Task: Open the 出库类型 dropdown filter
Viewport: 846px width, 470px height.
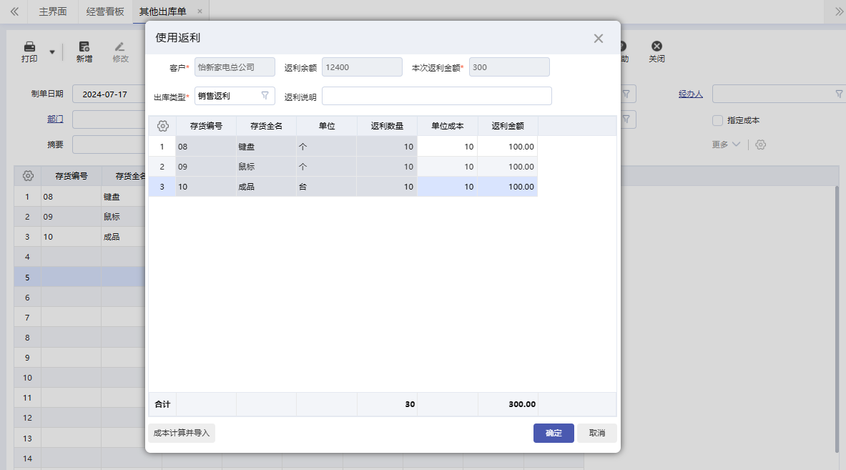Action: [x=265, y=96]
